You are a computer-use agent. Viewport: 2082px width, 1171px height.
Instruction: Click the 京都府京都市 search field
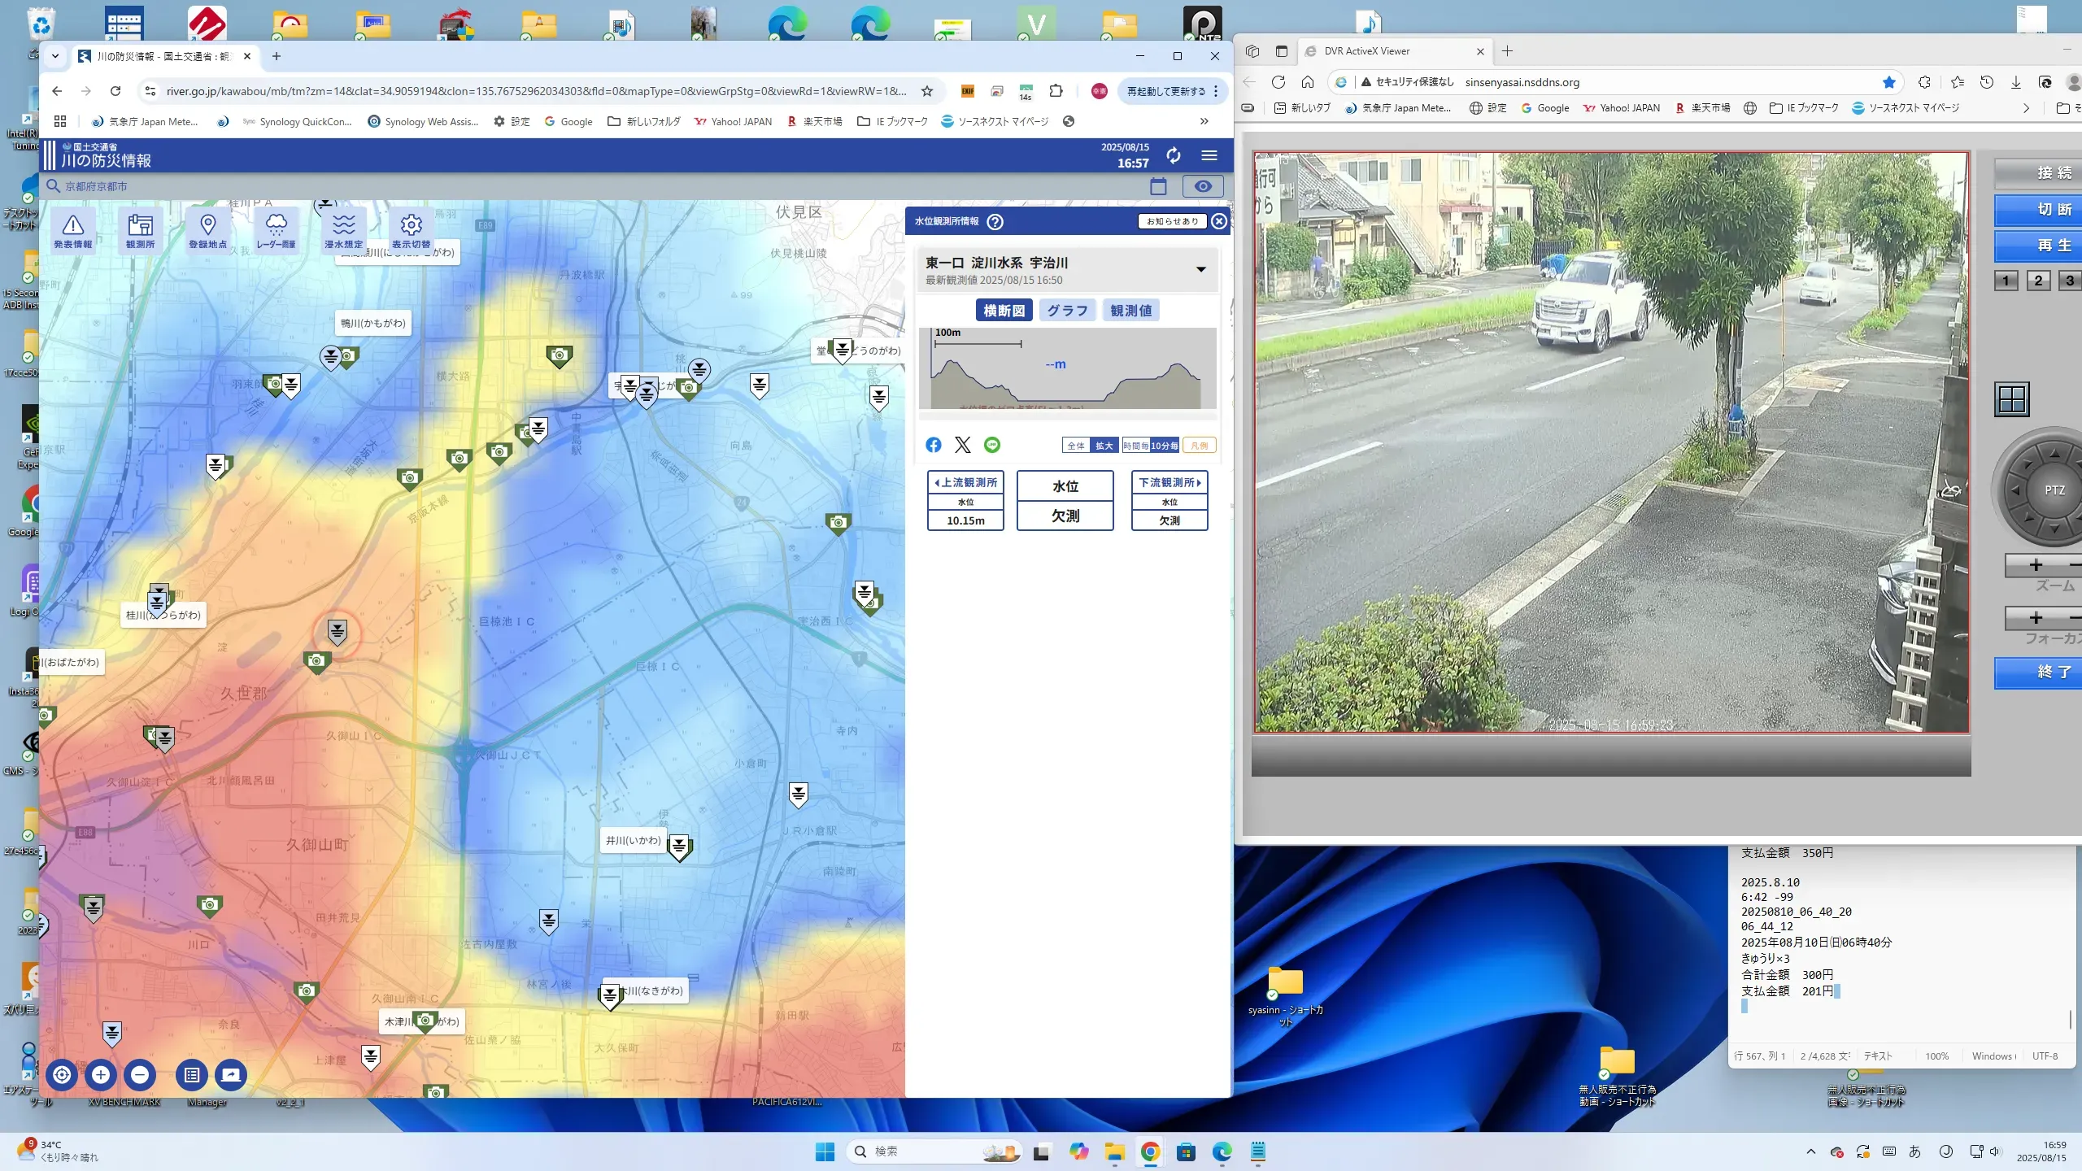point(96,186)
